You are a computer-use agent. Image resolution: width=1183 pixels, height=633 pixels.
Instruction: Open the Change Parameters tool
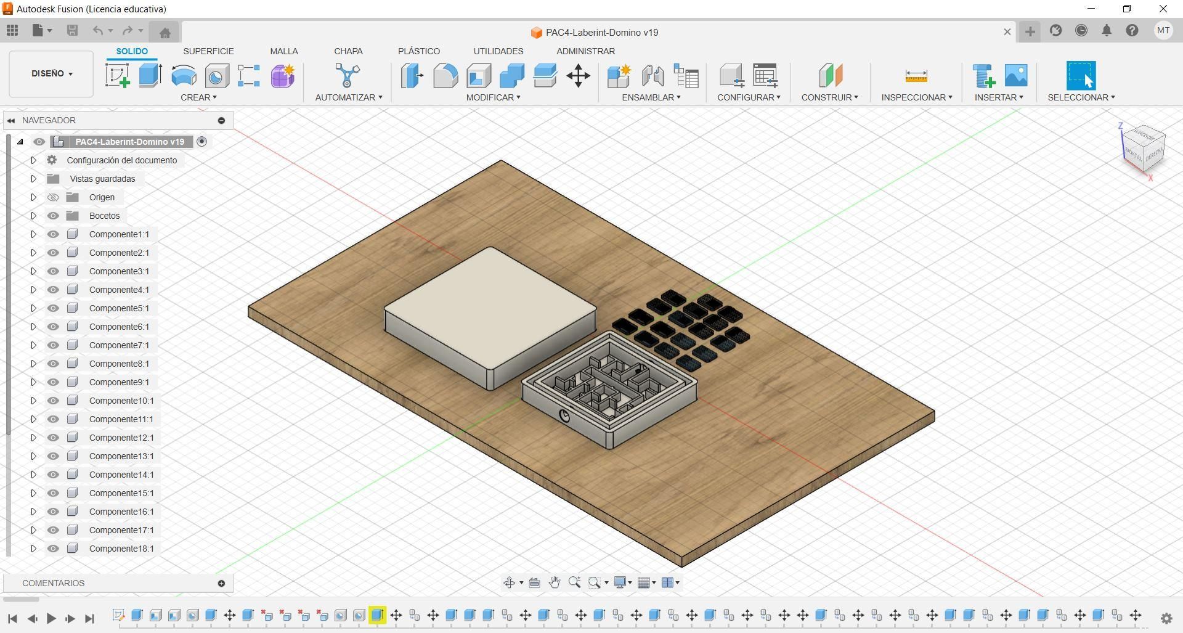pos(765,76)
